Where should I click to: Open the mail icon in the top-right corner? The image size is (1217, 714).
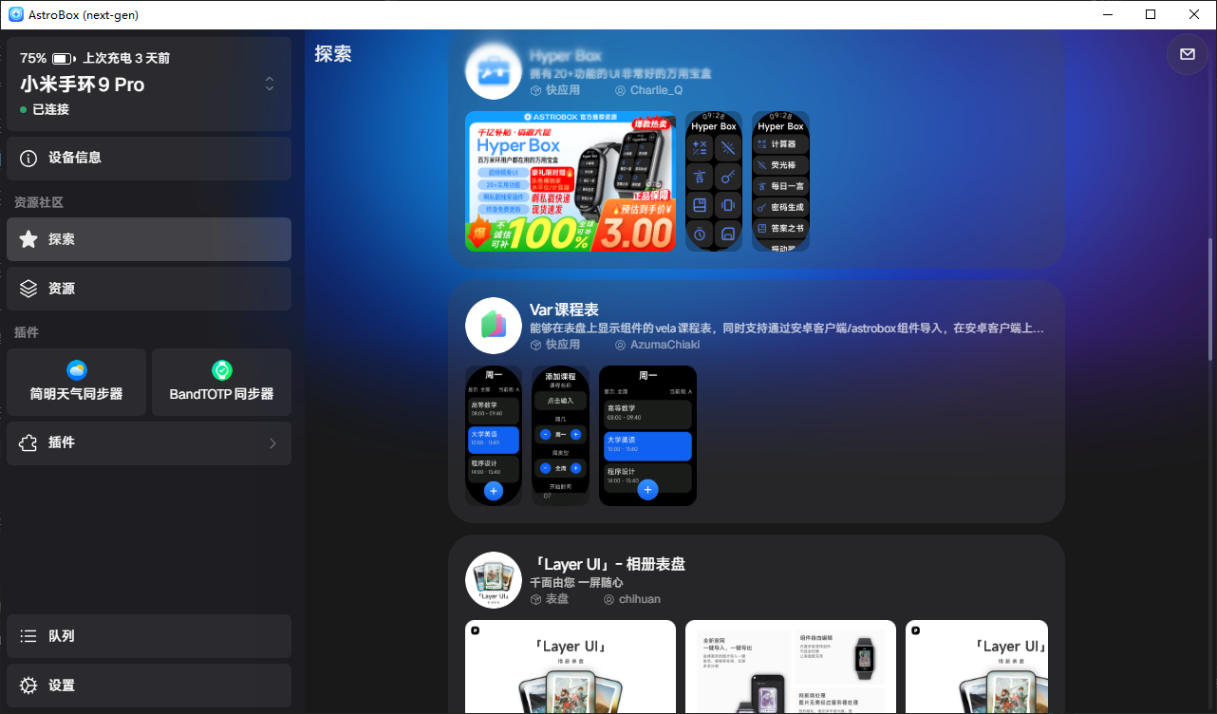pos(1187,54)
